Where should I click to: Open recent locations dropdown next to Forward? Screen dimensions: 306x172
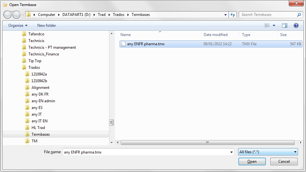pyautogui.click(x=23, y=15)
